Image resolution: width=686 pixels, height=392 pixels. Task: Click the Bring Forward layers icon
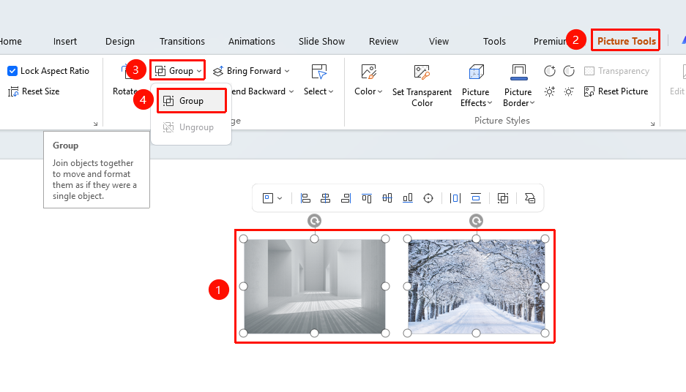tap(218, 71)
